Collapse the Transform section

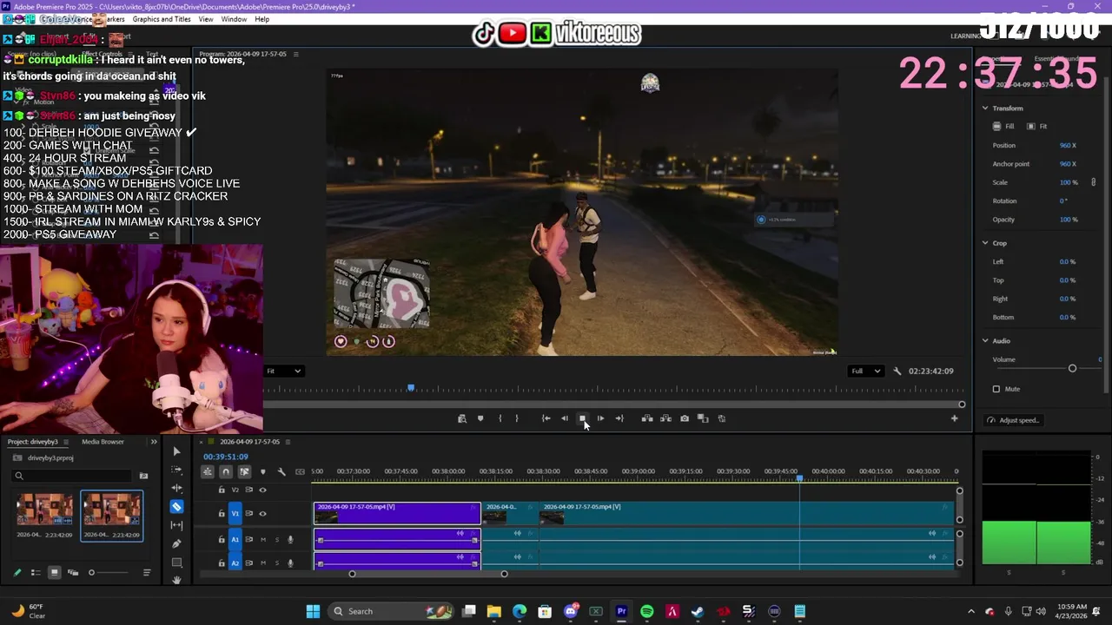(x=985, y=108)
